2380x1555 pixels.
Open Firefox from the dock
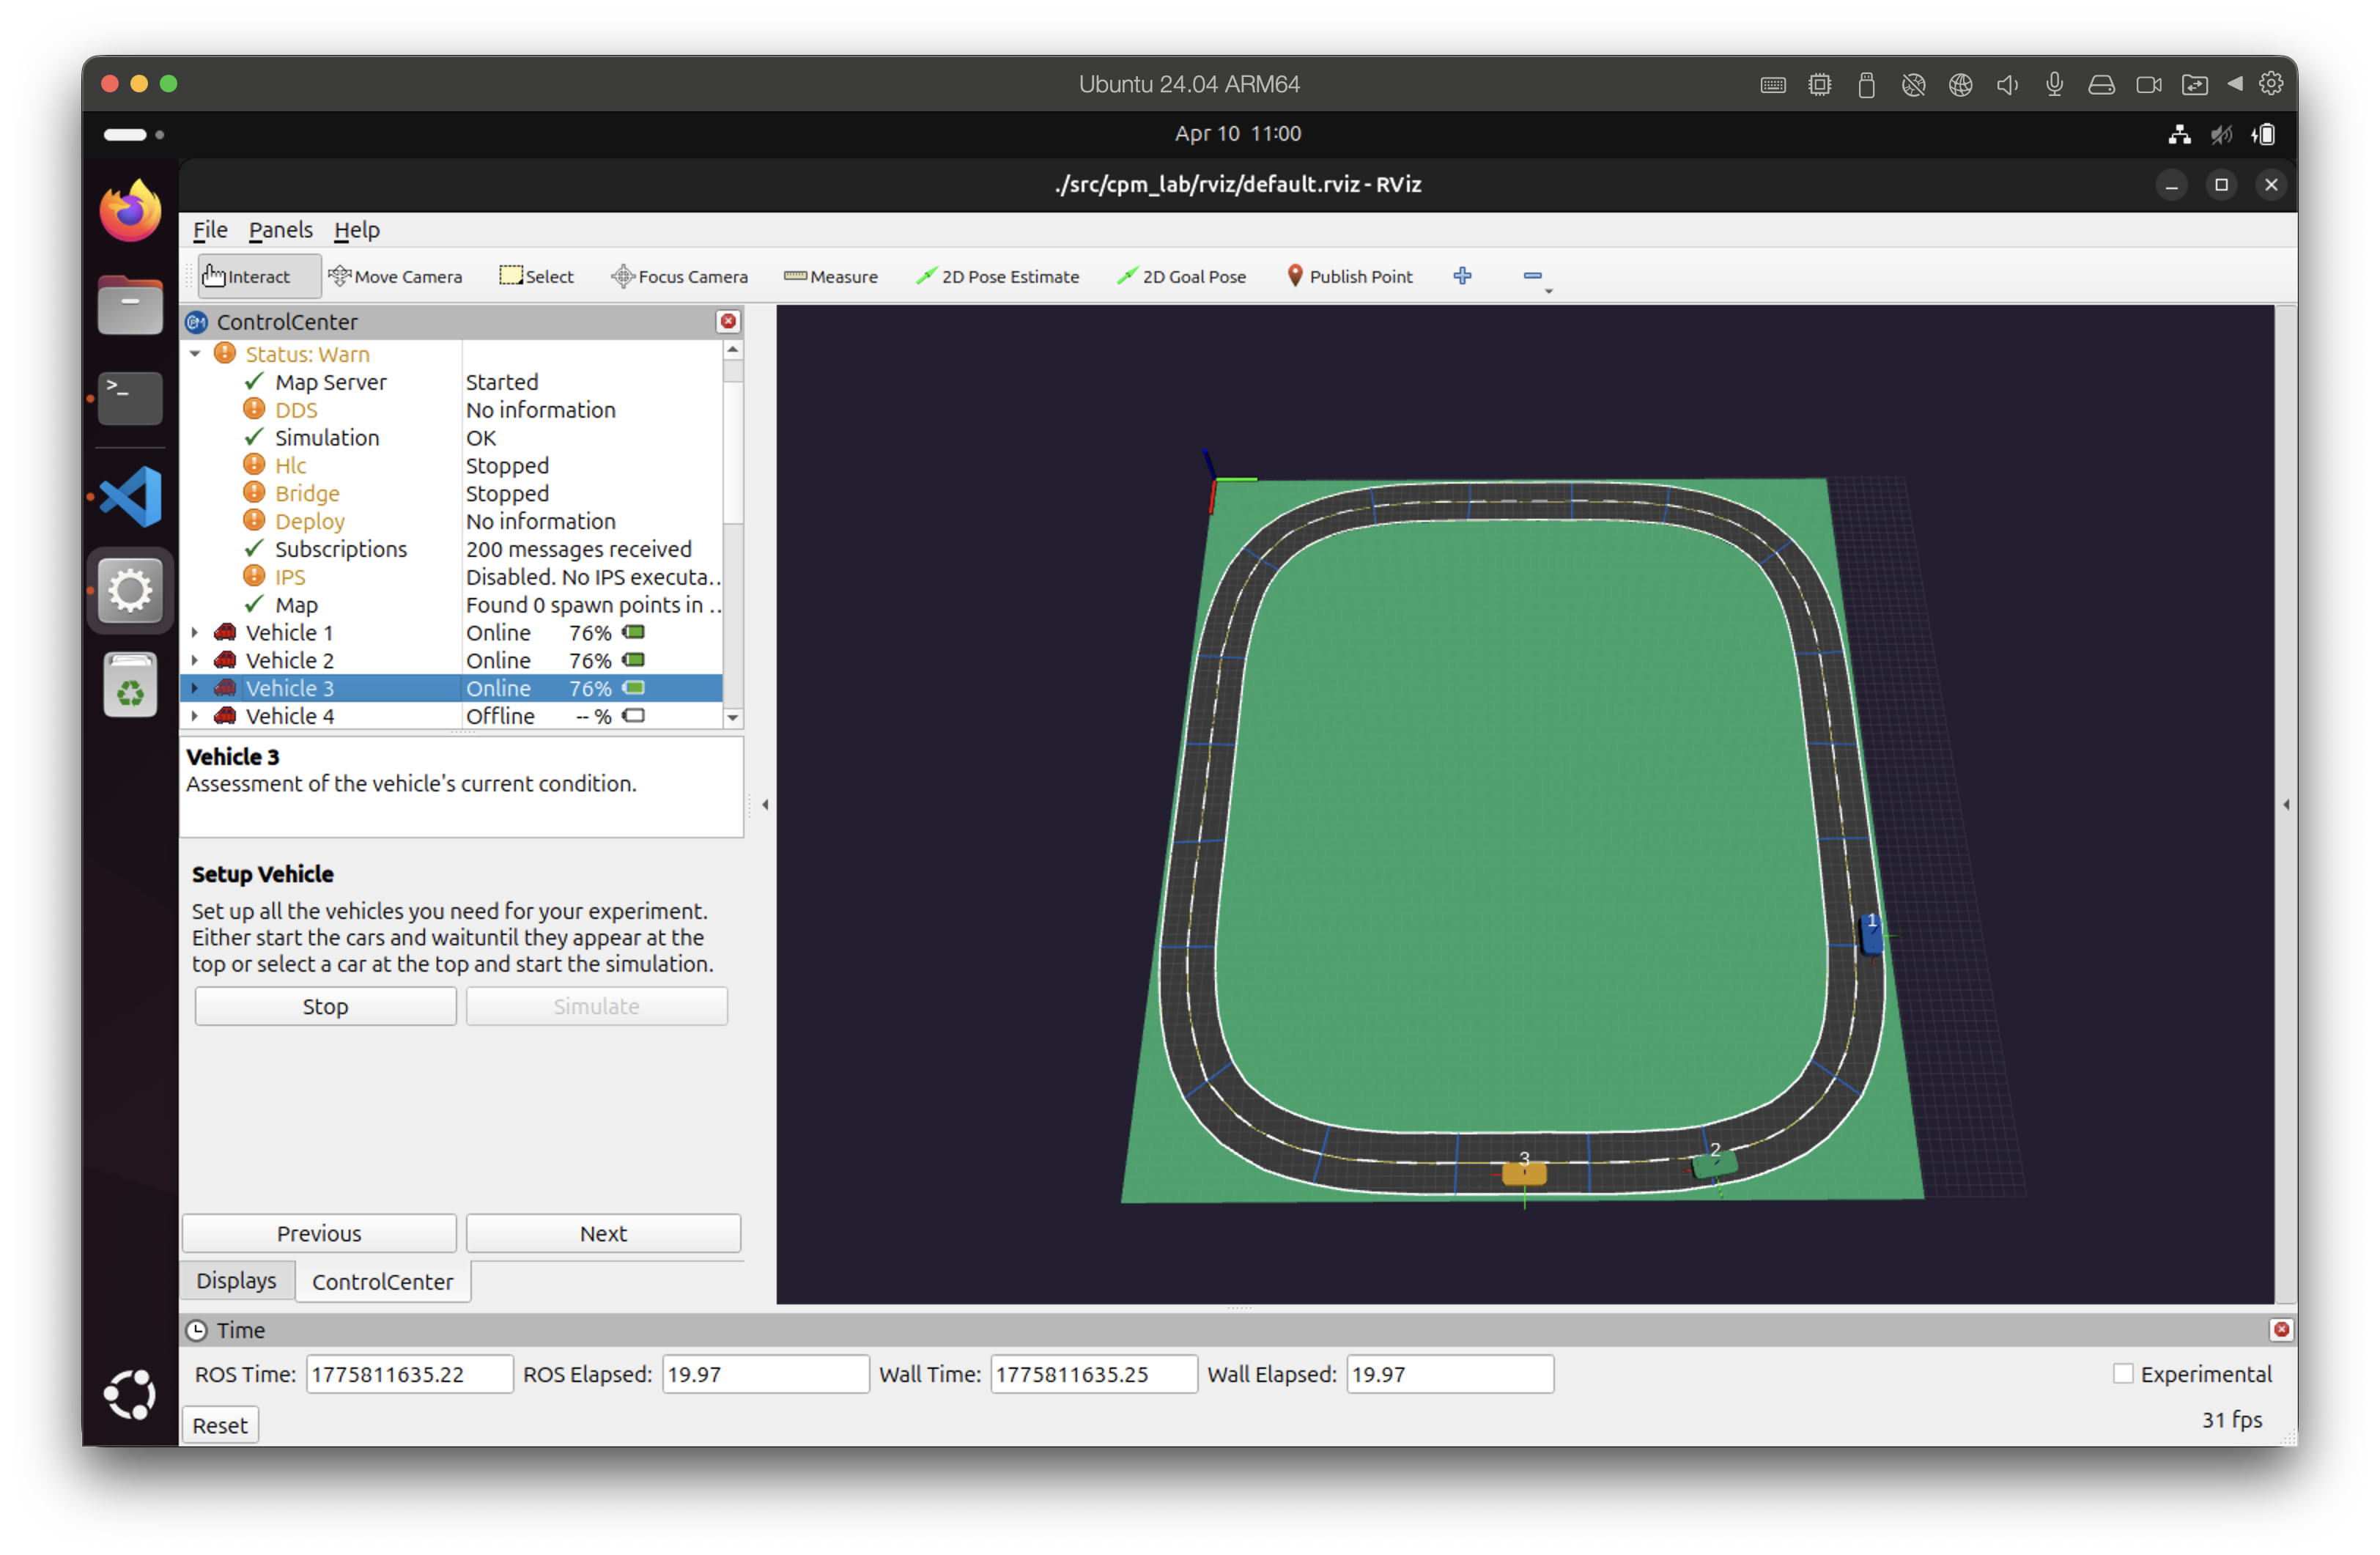tap(130, 211)
